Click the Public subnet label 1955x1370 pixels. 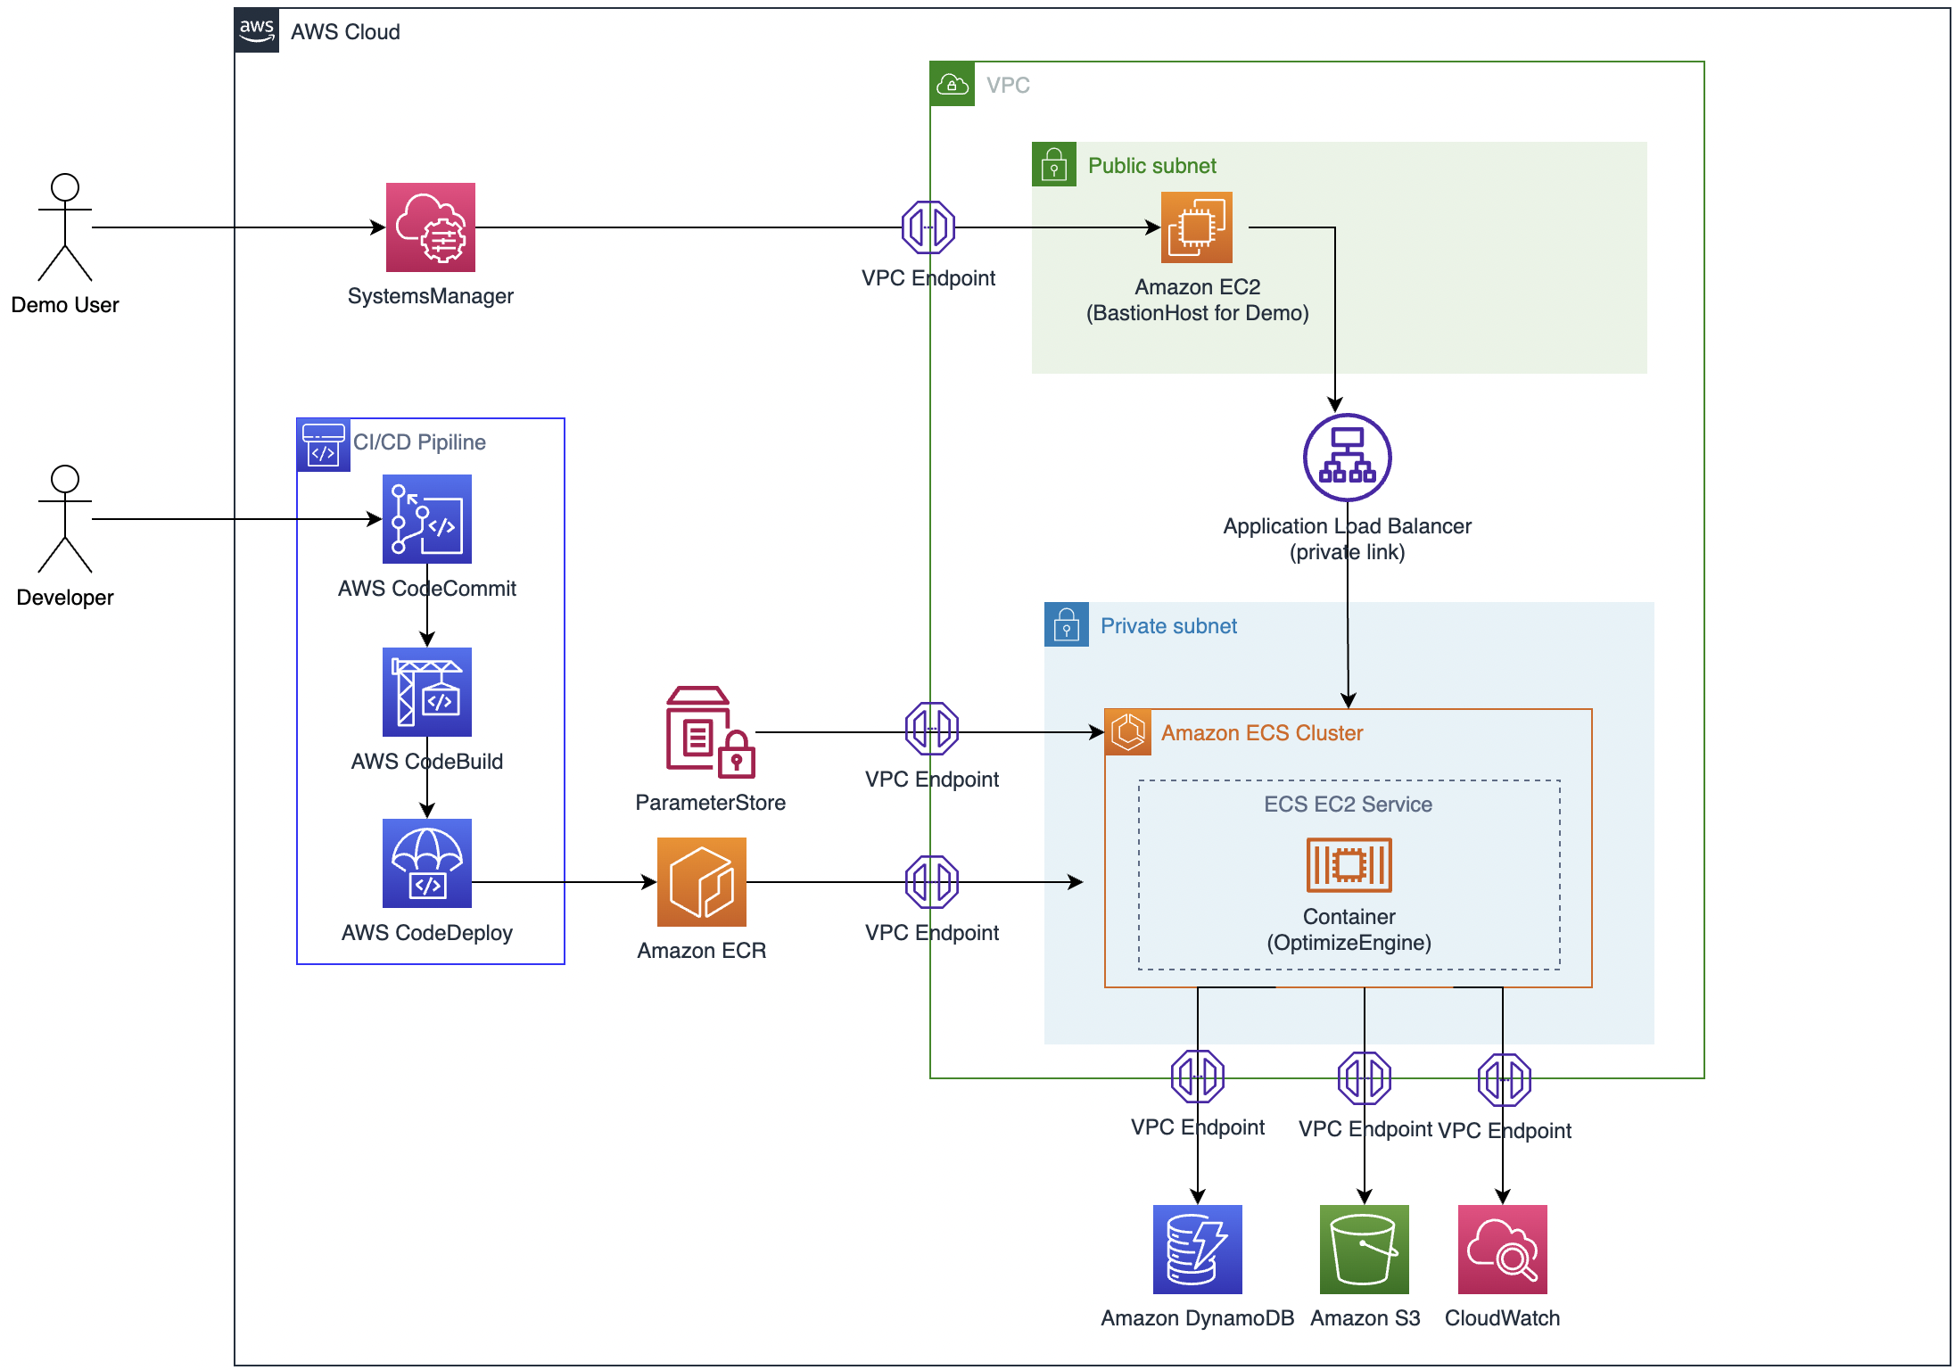1151,166
